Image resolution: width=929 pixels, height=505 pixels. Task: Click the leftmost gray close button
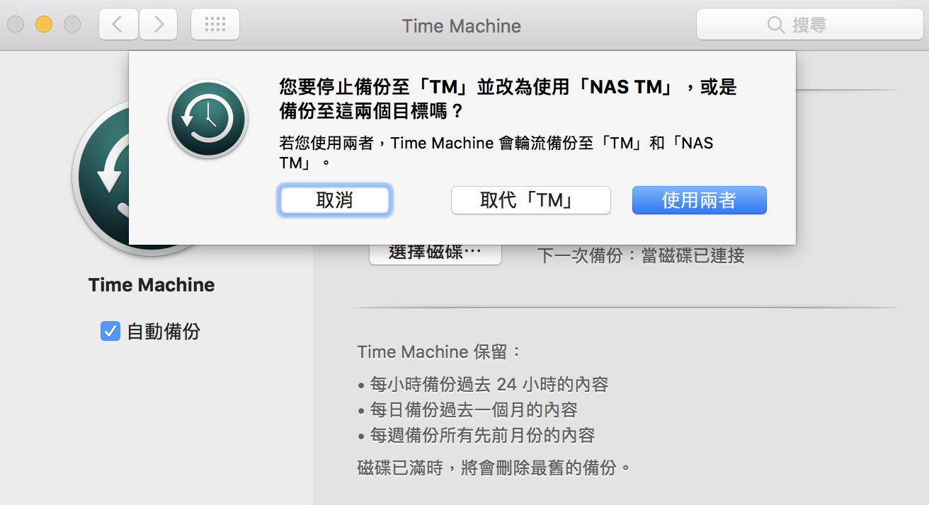16,25
